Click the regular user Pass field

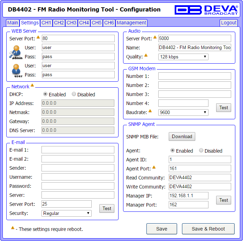[78, 75]
